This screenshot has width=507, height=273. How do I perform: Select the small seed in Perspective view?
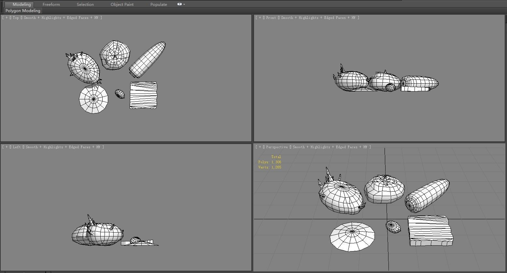pos(393,227)
